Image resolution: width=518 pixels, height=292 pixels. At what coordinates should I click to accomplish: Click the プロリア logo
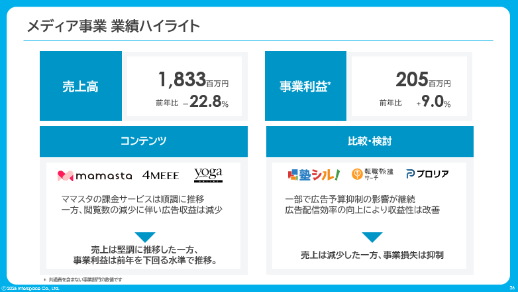coord(427,174)
